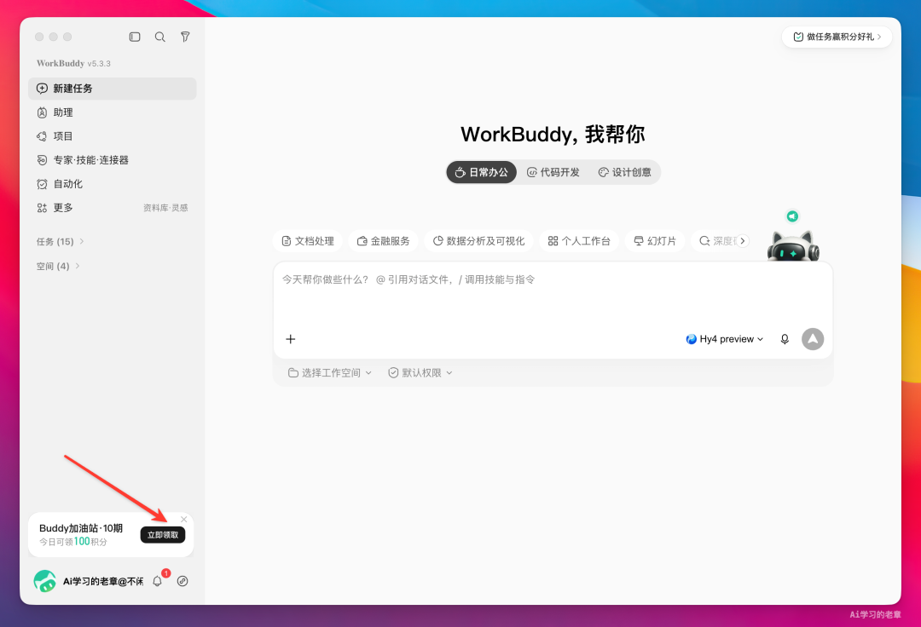The height and width of the screenshot is (627, 921).
Task: Click the Buddy加油站·10期 title
Action: tap(81, 528)
